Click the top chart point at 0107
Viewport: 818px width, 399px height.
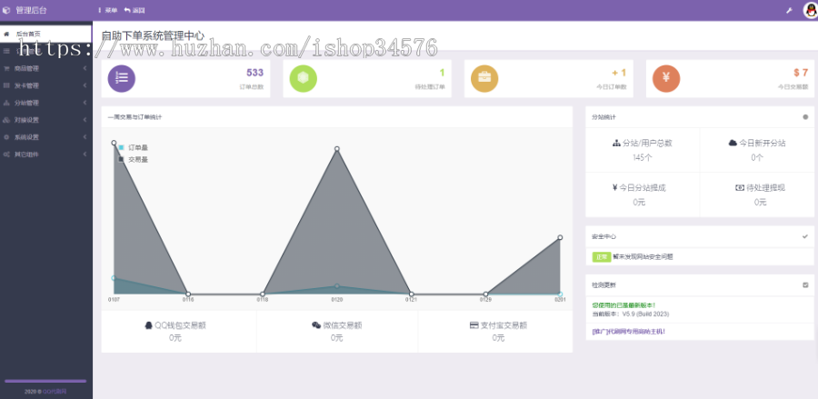pos(114,143)
